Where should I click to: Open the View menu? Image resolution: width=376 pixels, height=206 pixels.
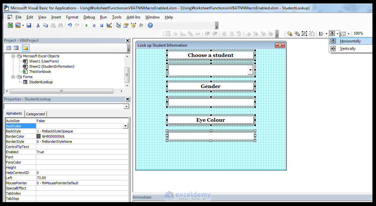(42, 17)
